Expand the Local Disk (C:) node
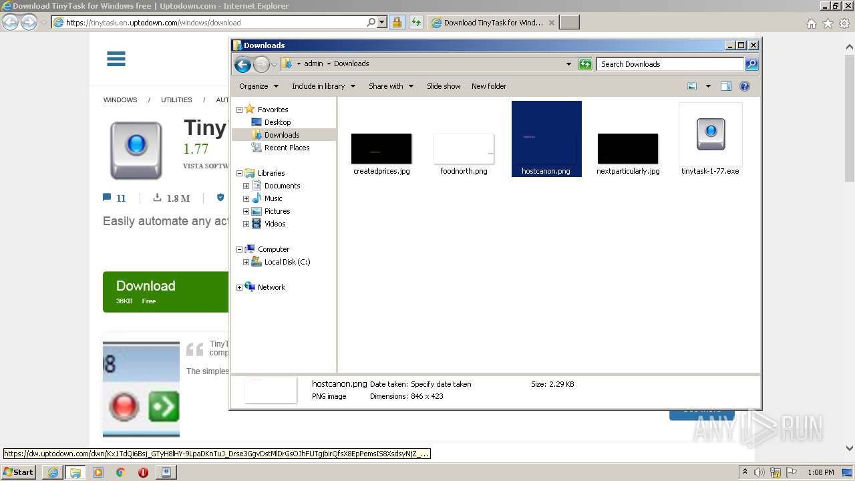The height and width of the screenshot is (481, 855). [x=246, y=262]
